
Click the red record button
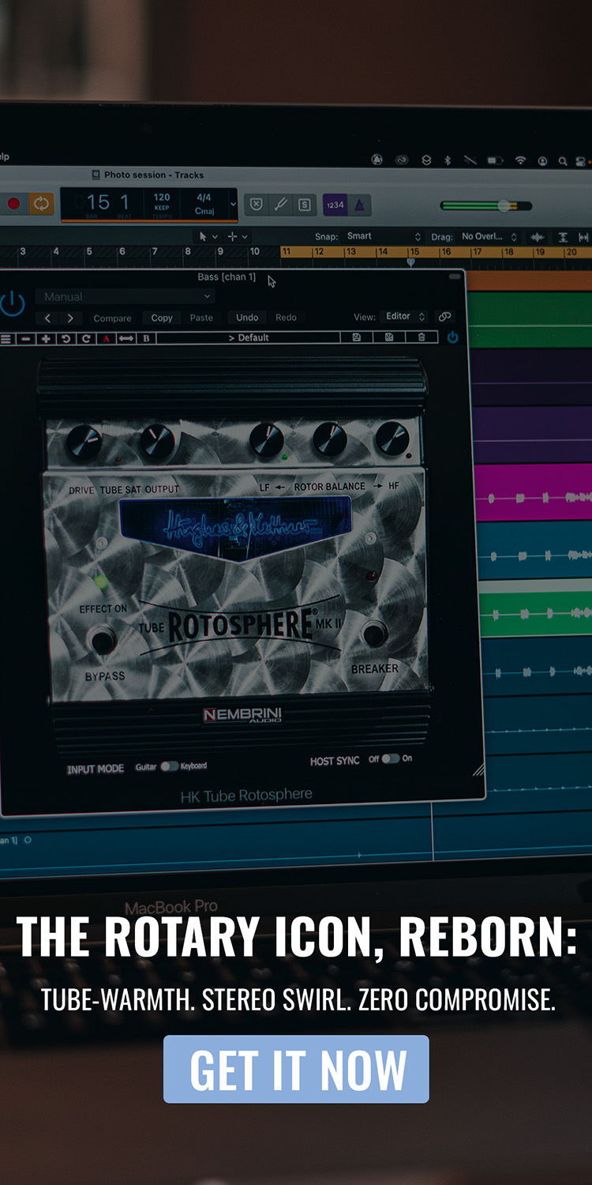tap(13, 204)
